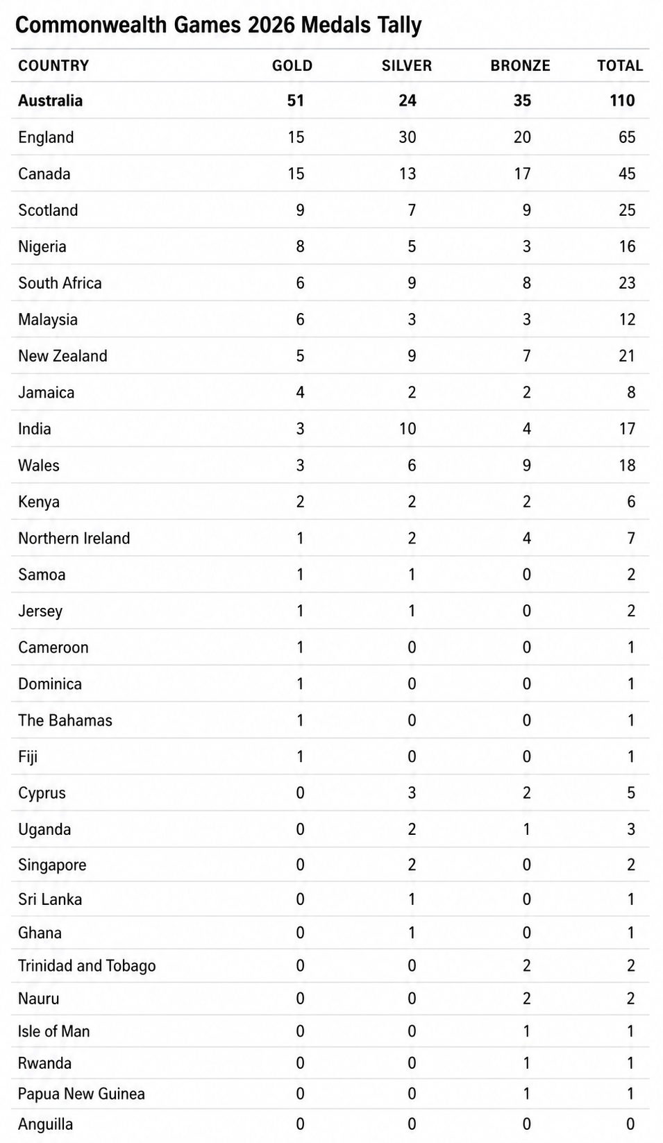Select the Isle of Man row
Screen dimensions: 663x1143
coord(330,1031)
